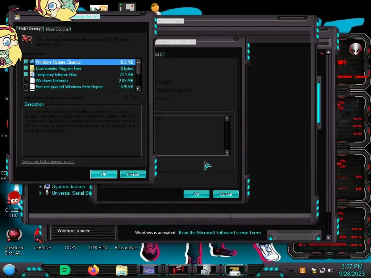Viewport: 371px width, 278px height.
Task: Open the How does Disk Cleanup work? link
Action: tap(48, 161)
